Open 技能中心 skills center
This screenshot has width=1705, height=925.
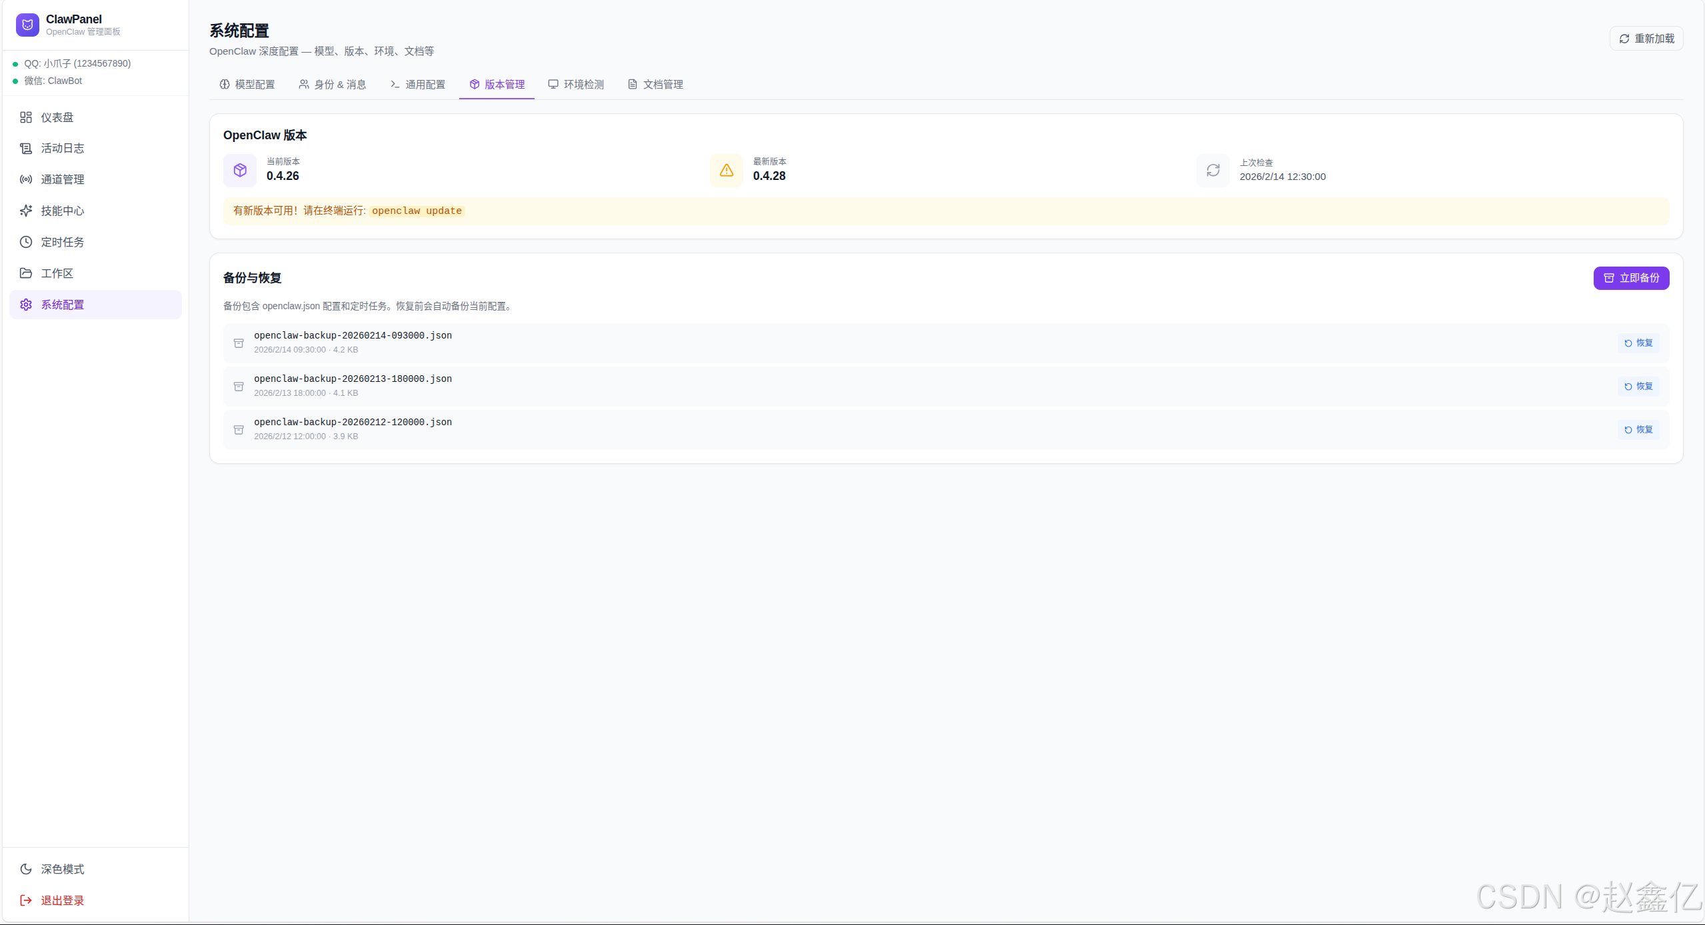62,211
